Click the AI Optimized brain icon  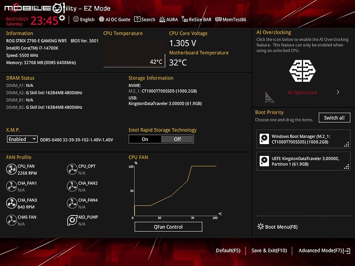point(303,71)
